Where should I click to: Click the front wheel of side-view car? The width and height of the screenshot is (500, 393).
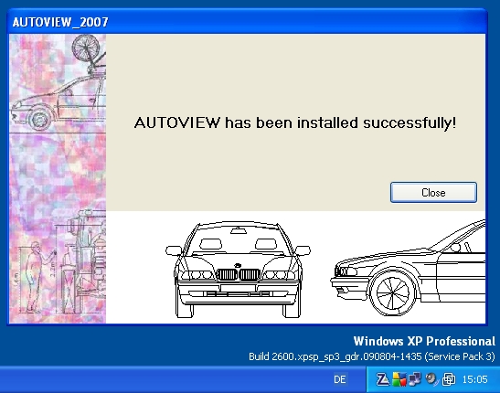pyautogui.click(x=392, y=292)
